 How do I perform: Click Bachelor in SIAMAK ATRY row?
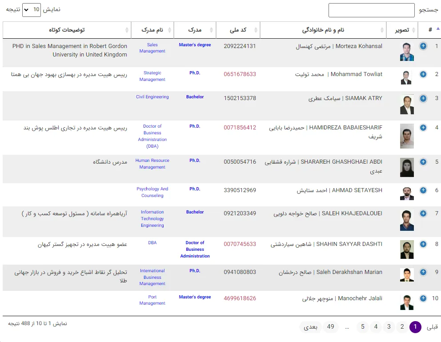point(195,97)
